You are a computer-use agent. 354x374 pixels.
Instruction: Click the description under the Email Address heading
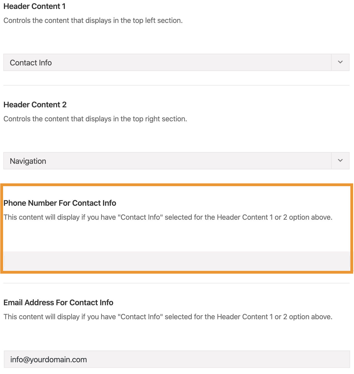point(168,317)
